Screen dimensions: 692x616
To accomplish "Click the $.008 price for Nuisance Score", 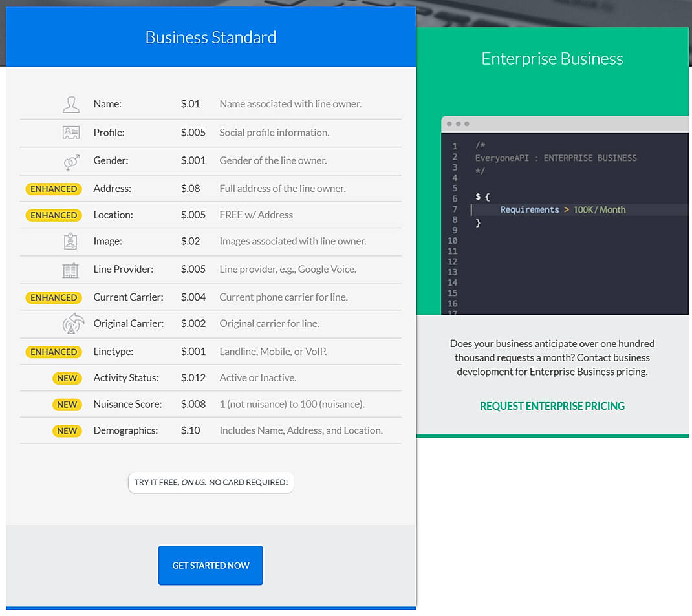I will [193, 405].
